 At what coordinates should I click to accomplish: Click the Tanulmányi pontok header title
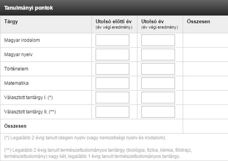(28, 8)
